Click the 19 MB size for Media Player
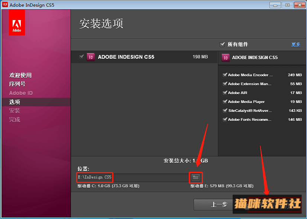Viewport: 307px width, 219px height. [296, 102]
